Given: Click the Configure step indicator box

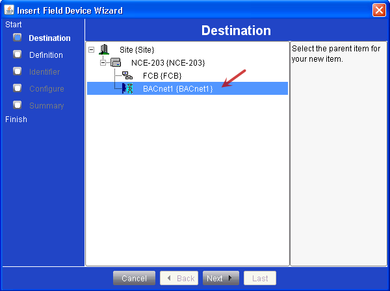Looking at the screenshot, I should (17, 88).
